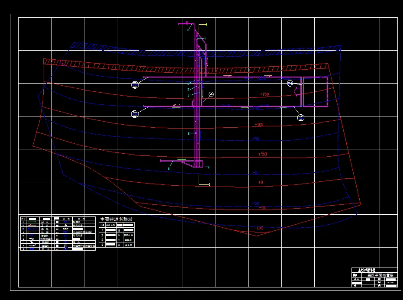The width and height of the screenshot is (403, 300).
Task: Select the 采区平面布置图 drawing title
Action: pos(380,275)
